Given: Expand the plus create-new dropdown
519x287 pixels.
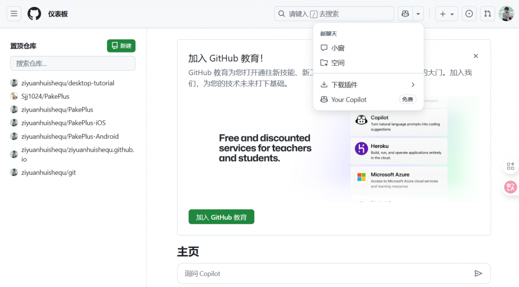Looking at the screenshot, I should [x=446, y=14].
